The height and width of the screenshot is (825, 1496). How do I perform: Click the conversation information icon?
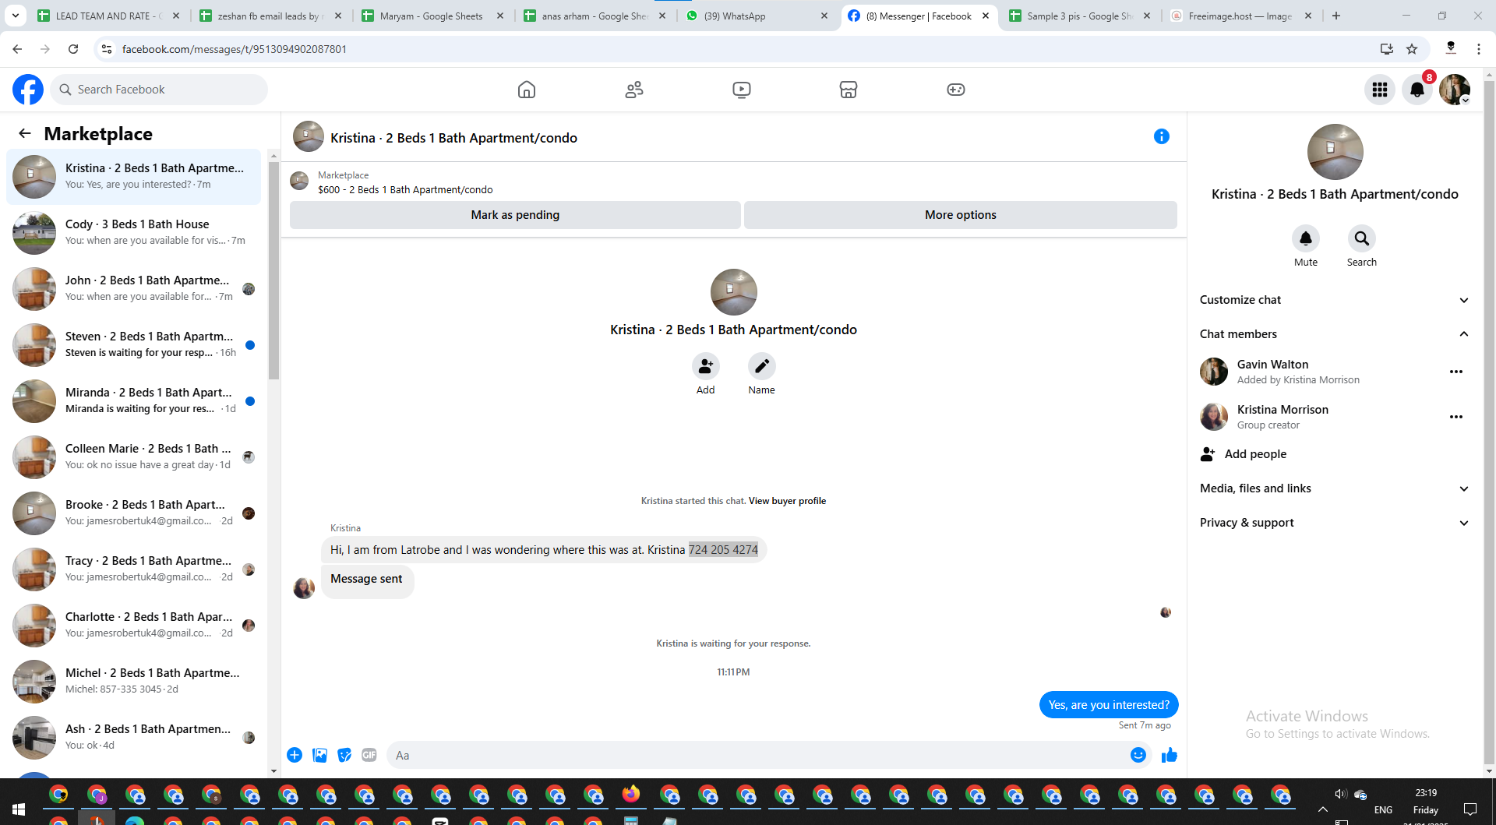[x=1161, y=136]
